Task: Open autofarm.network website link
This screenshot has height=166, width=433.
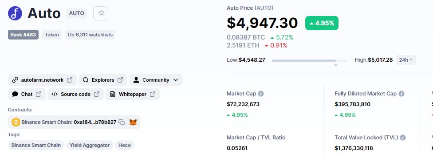Action: coord(42,80)
